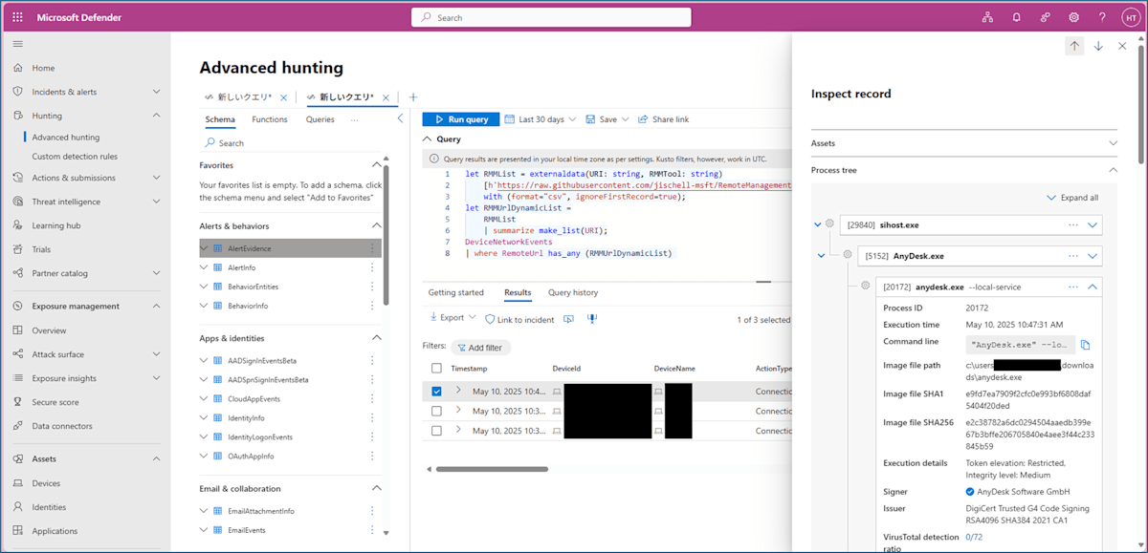
Task: Click the Devices sidebar icon
Action: tap(18, 483)
